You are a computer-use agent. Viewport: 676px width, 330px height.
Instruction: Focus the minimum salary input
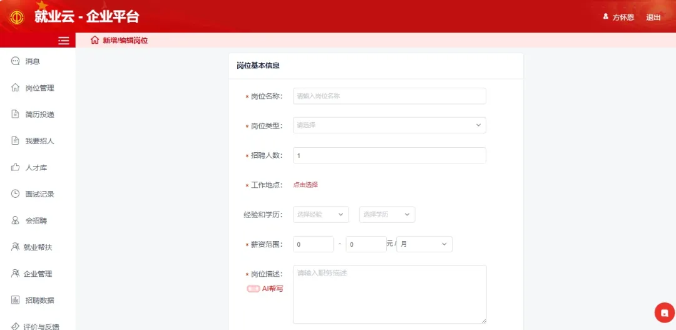tap(313, 244)
